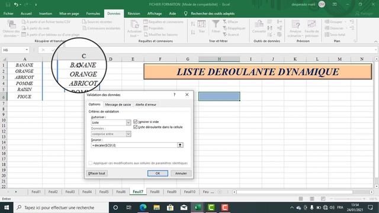
Task: Click Requêtes et connexions button
Action: [163, 22]
